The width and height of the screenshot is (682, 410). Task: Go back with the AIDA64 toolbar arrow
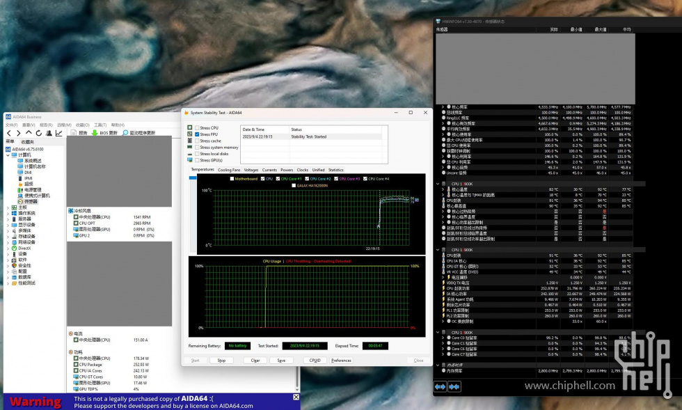pos(9,133)
